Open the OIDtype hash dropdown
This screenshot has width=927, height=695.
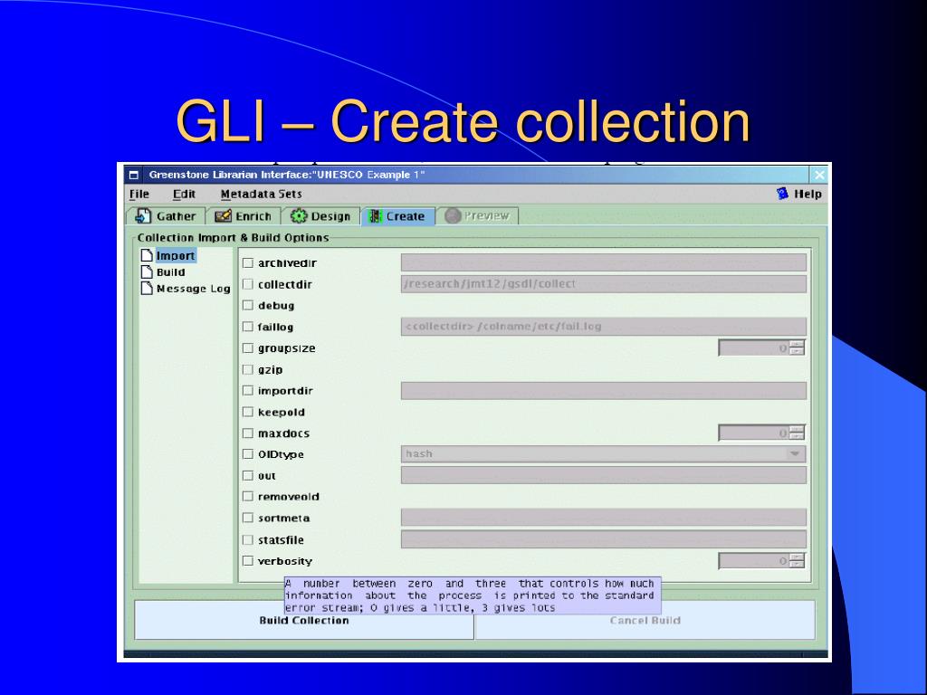795,454
